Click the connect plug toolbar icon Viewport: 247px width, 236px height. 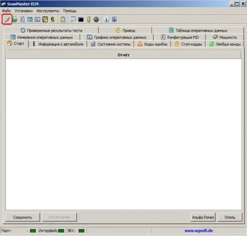click(x=7, y=19)
